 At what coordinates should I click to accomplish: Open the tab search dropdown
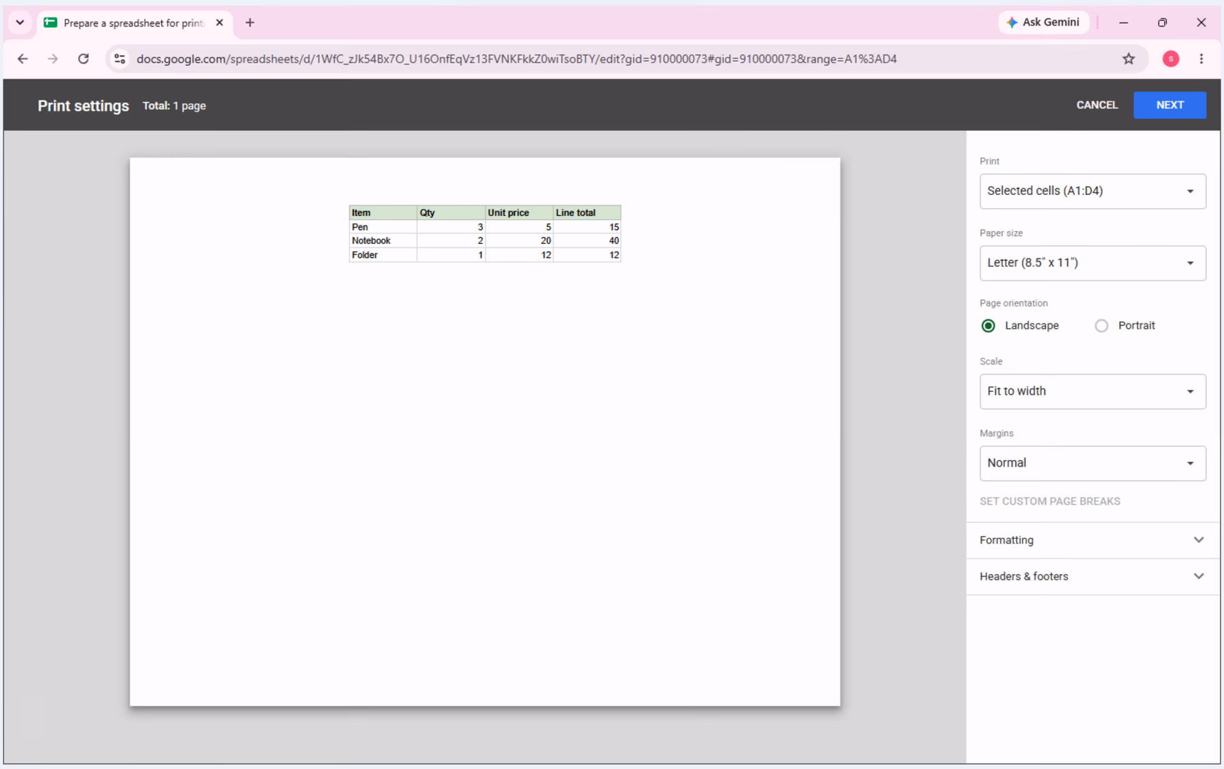(x=20, y=22)
